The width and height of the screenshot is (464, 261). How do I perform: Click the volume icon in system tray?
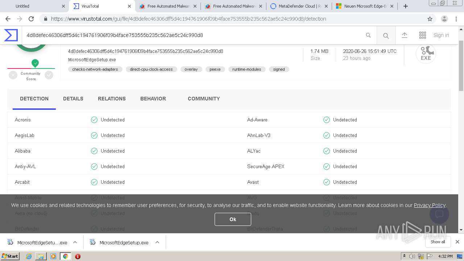pyautogui.click(x=412, y=256)
